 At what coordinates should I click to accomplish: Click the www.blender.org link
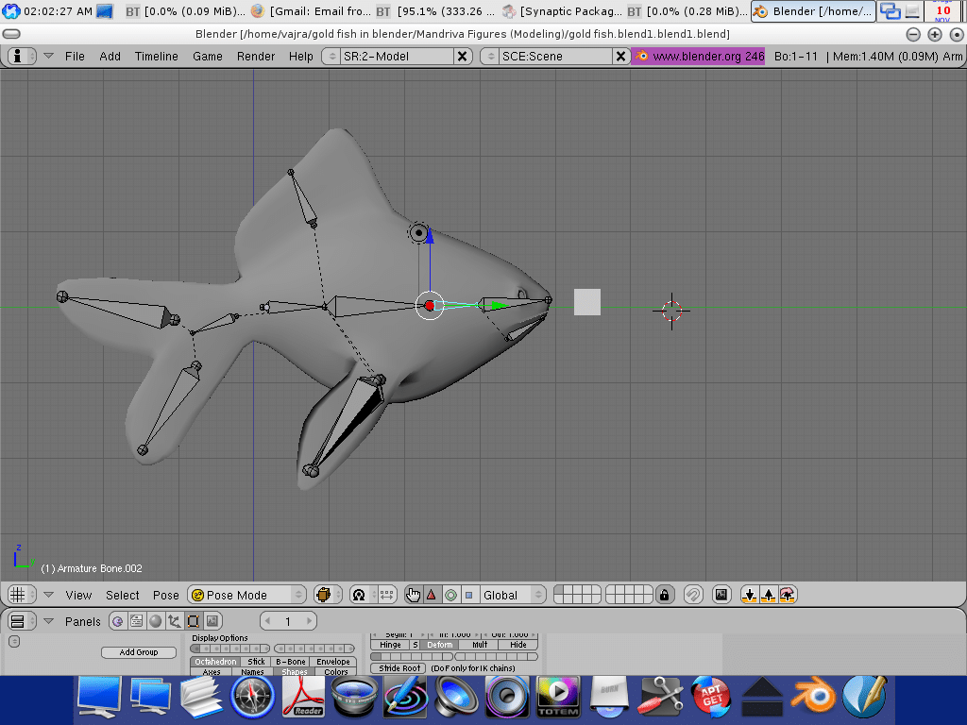699,56
